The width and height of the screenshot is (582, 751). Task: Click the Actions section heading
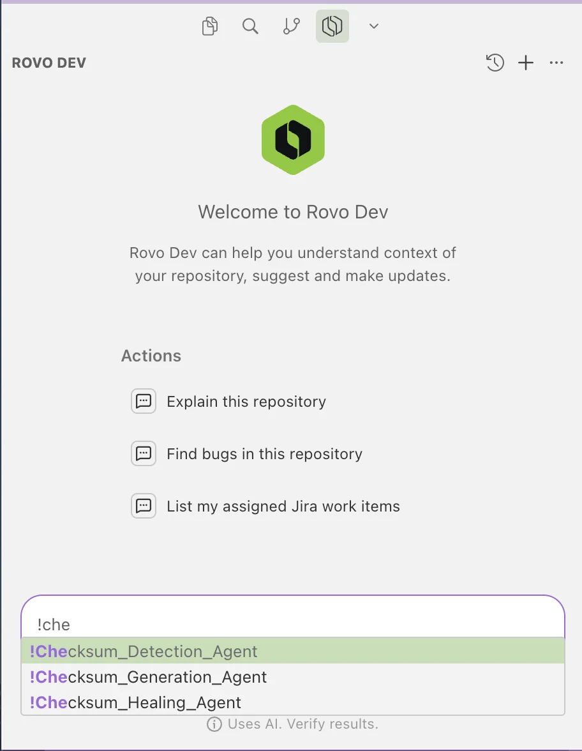pos(151,356)
